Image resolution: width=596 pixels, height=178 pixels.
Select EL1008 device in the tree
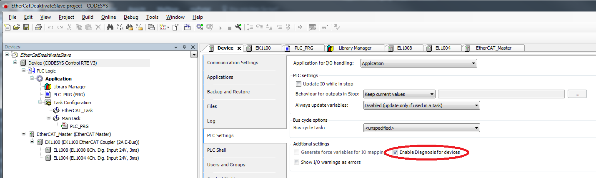tap(95, 150)
